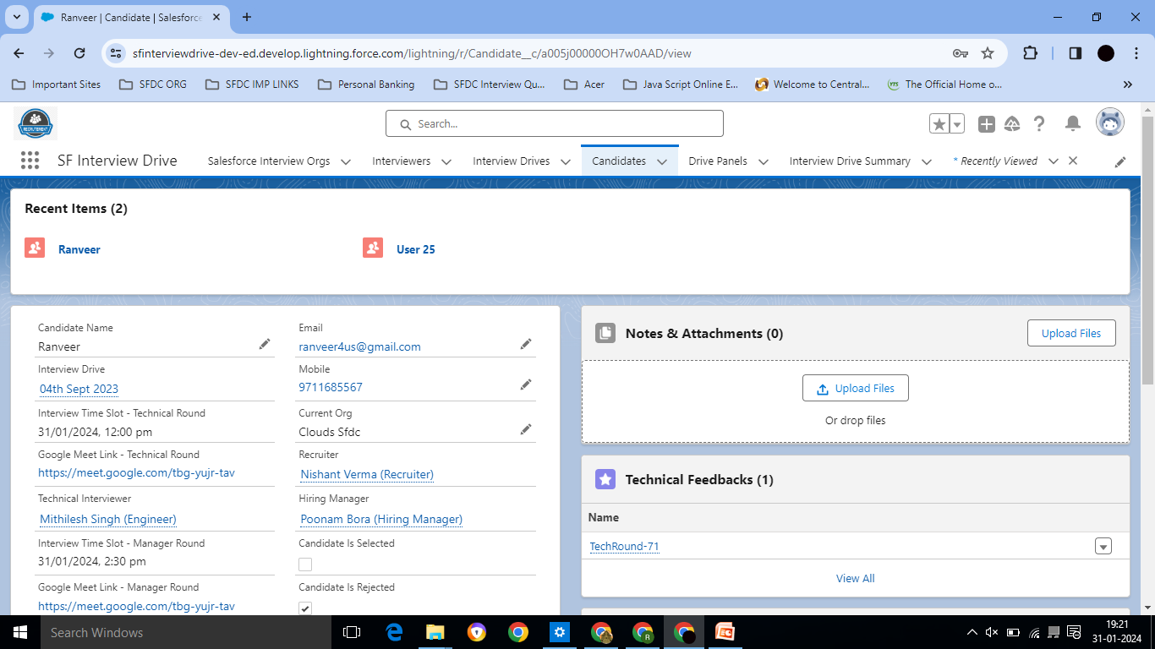This screenshot has height=649, width=1155.
Task: Click the Salesforce search box
Action: tap(555, 123)
